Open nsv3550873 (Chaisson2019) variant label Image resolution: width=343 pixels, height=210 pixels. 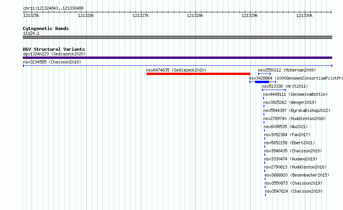tap(294, 183)
